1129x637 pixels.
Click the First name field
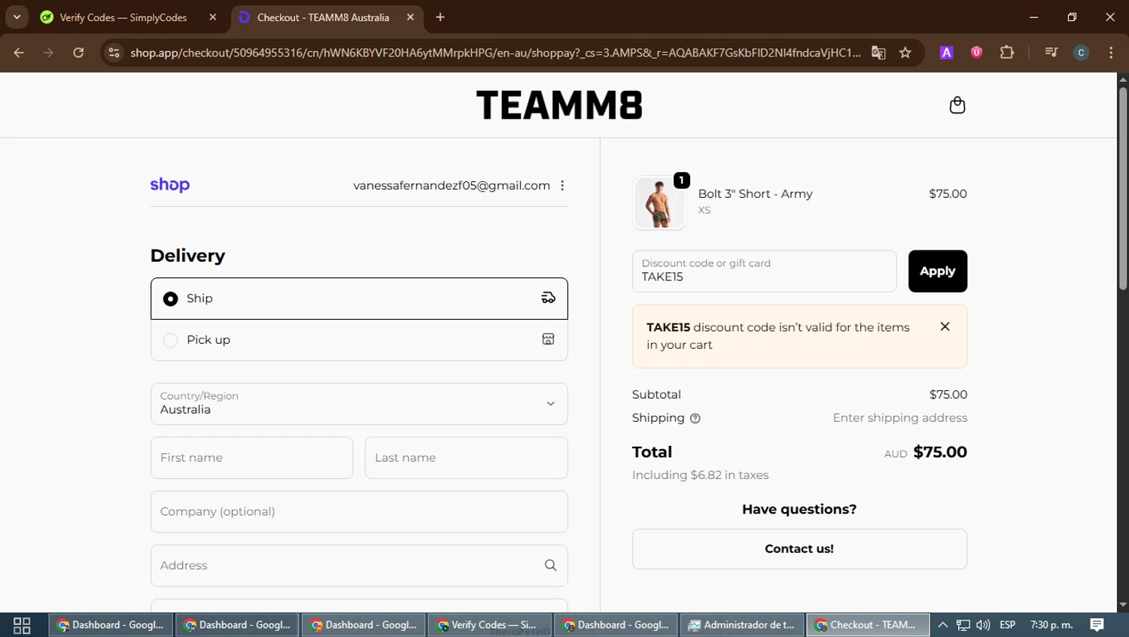tap(251, 457)
